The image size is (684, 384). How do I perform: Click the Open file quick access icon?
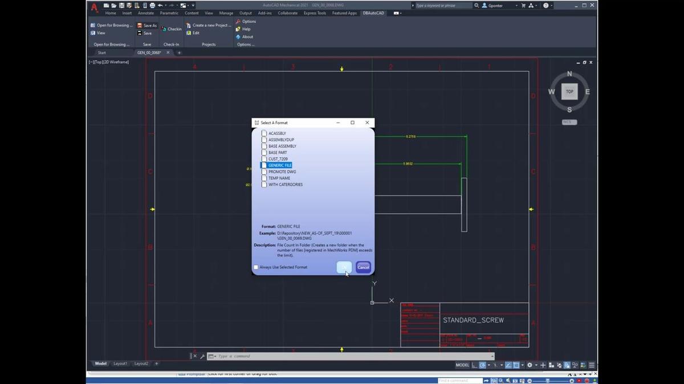113,6
